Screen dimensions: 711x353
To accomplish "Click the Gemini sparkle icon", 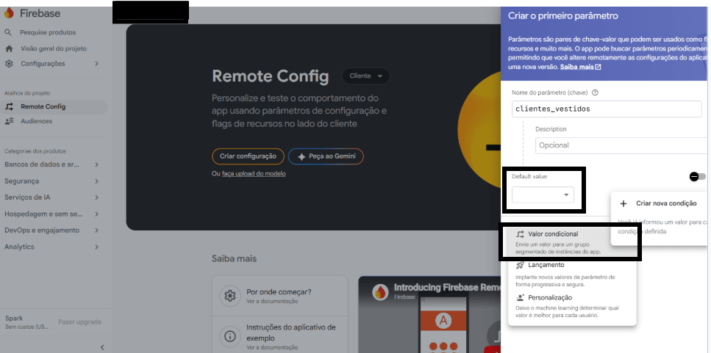I will [x=301, y=156].
